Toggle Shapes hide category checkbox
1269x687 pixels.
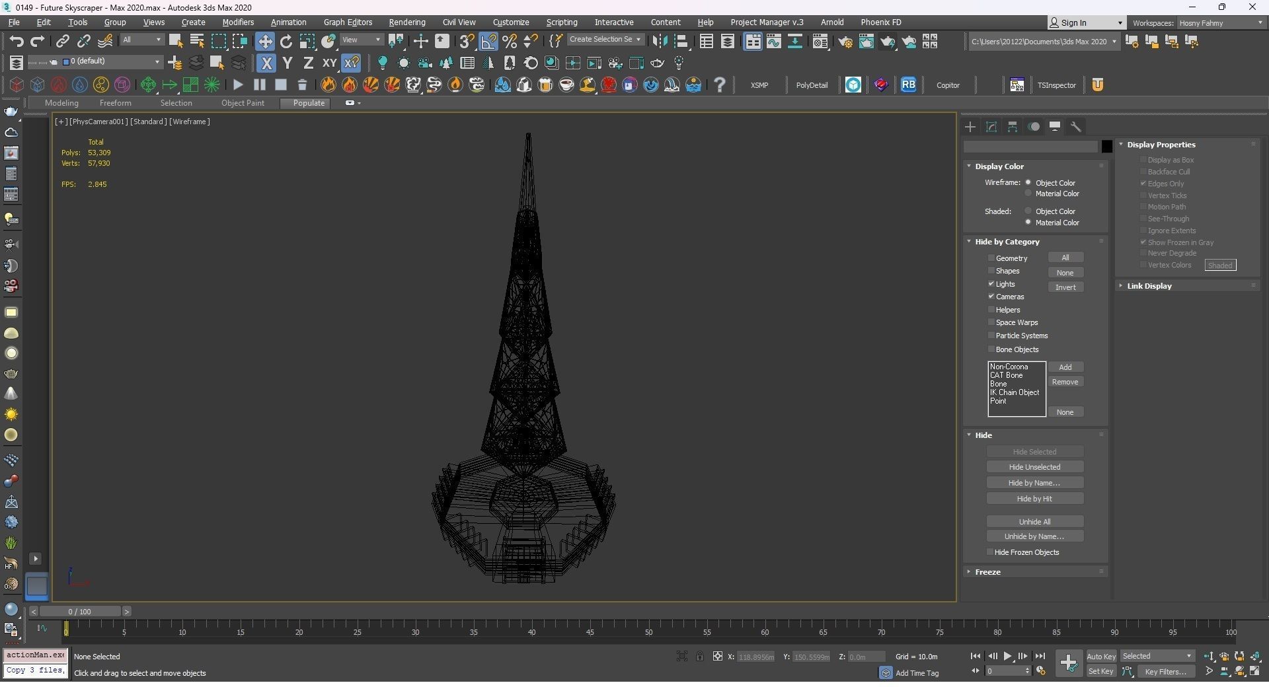click(x=991, y=271)
